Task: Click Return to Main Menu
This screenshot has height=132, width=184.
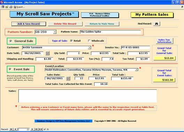Action: pyautogui.click(x=102, y=24)
